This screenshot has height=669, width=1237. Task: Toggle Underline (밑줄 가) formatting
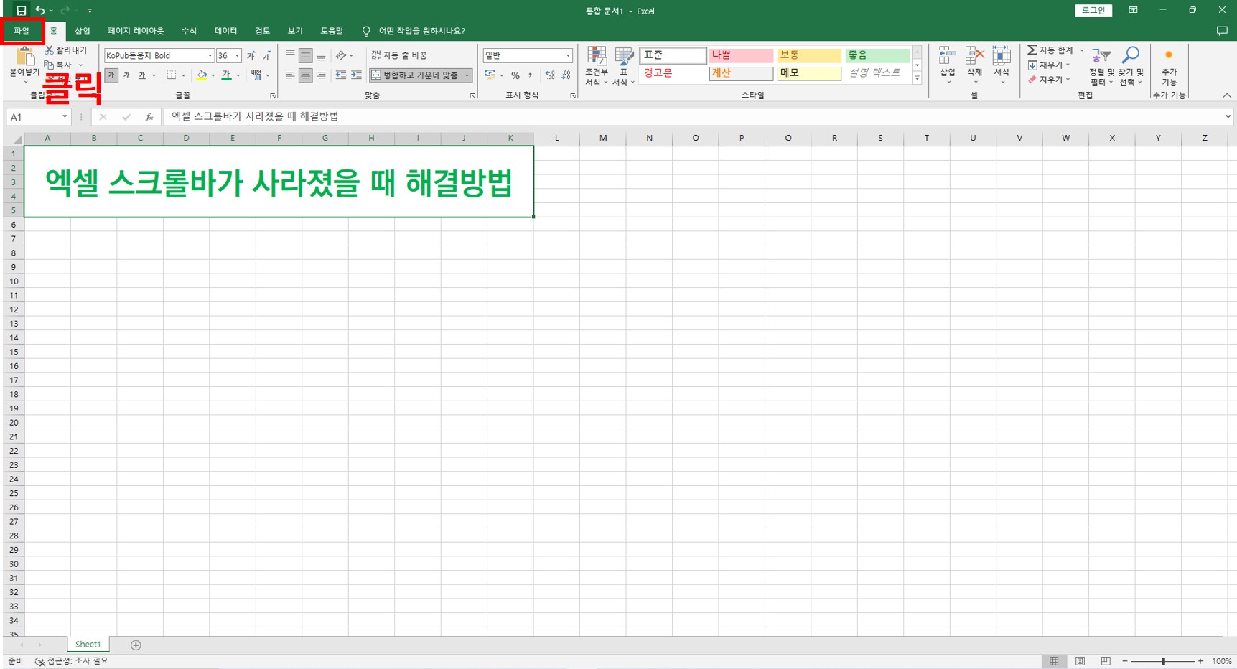coord(141,75)
